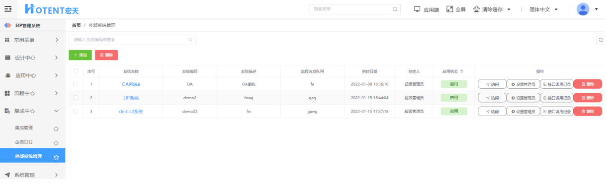This screenshot has width=607, height=184.
Task: Focus the system code search input
Action: 132,40
